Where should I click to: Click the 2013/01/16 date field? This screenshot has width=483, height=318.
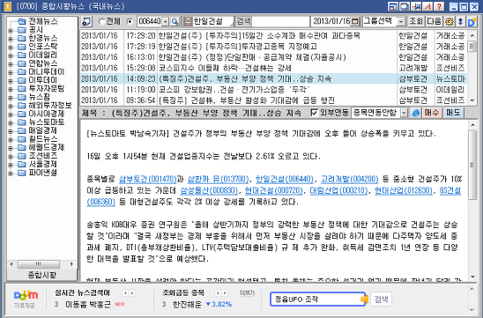(x=331, y=21)
